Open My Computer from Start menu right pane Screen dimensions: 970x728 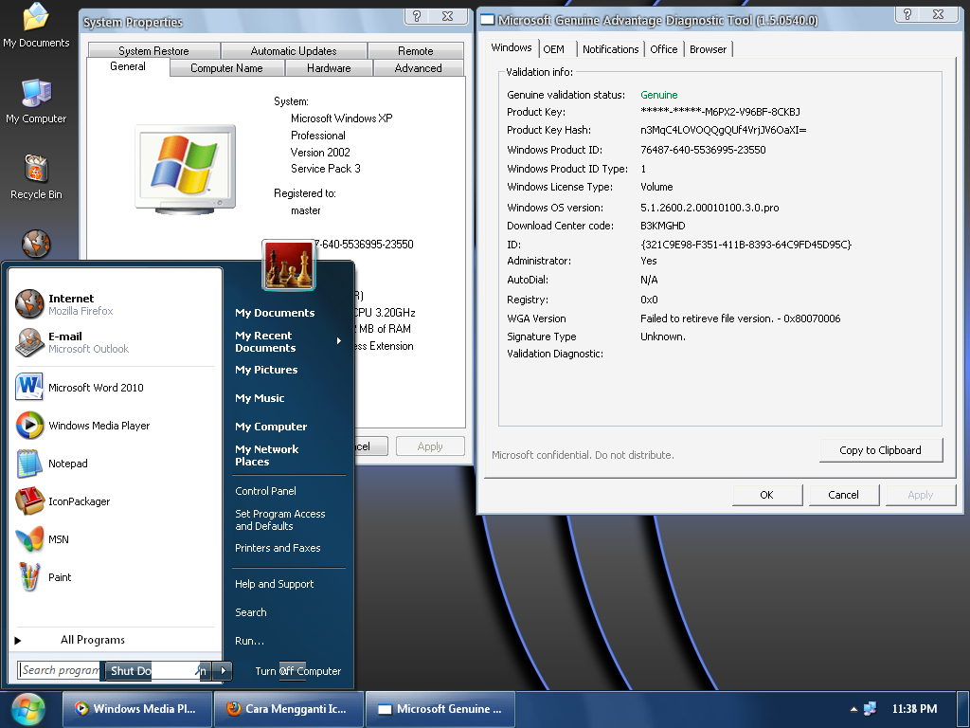[271, 427]
